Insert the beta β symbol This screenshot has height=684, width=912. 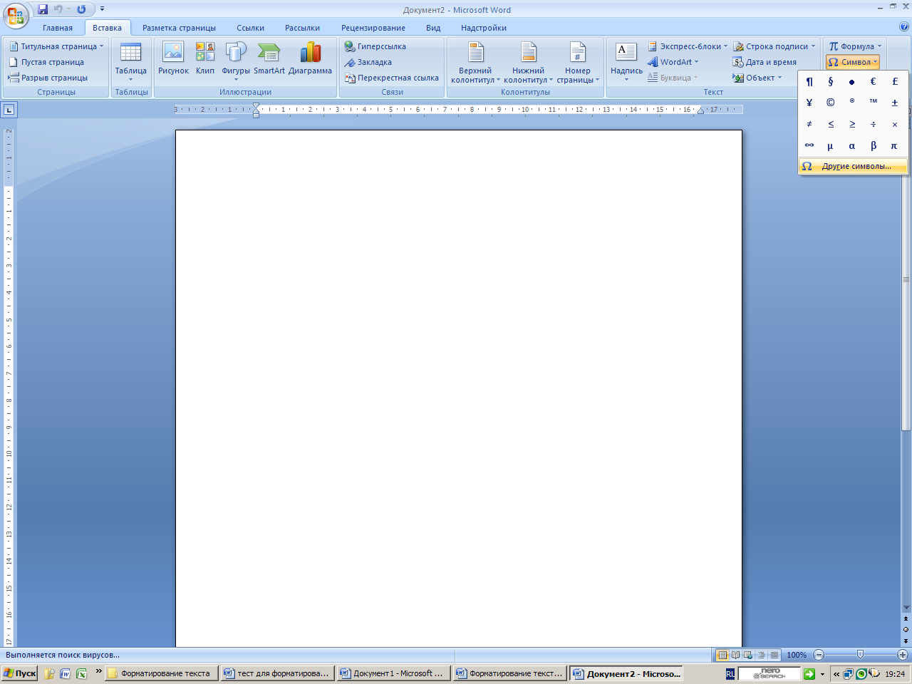pyautogui.click(x=874, y=146)
